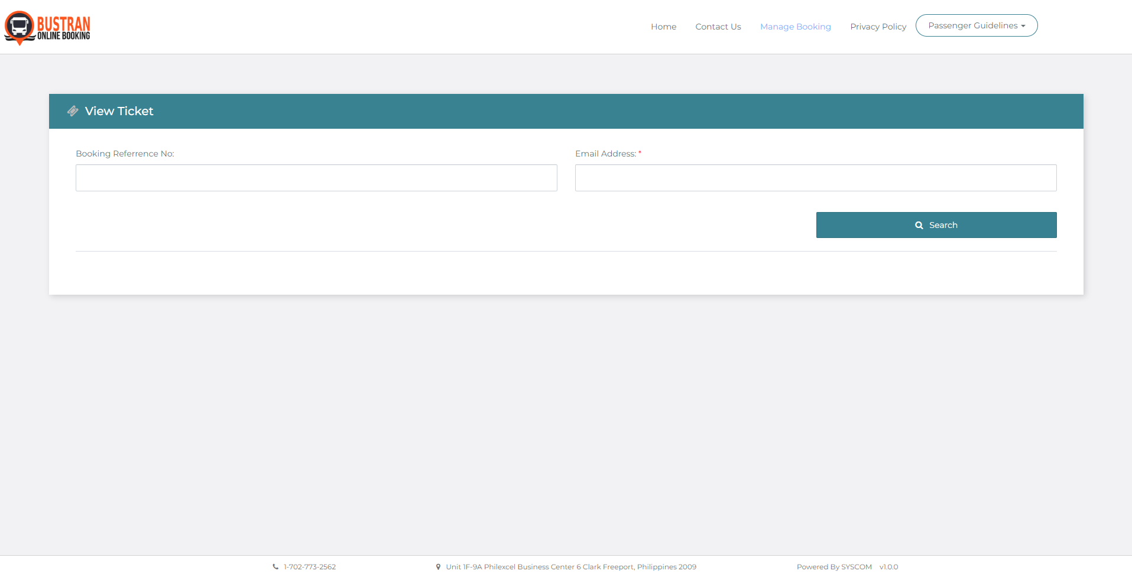Go to the Home page
1132x577 pixels.
tap(663, 27)
